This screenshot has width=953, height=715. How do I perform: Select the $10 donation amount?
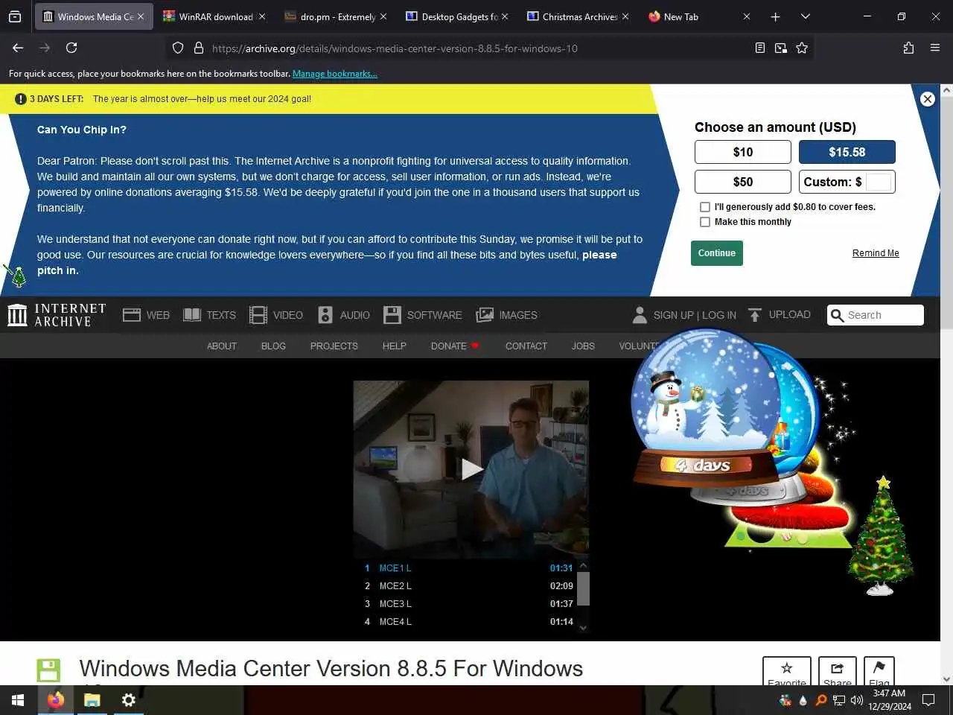point(743,152)
